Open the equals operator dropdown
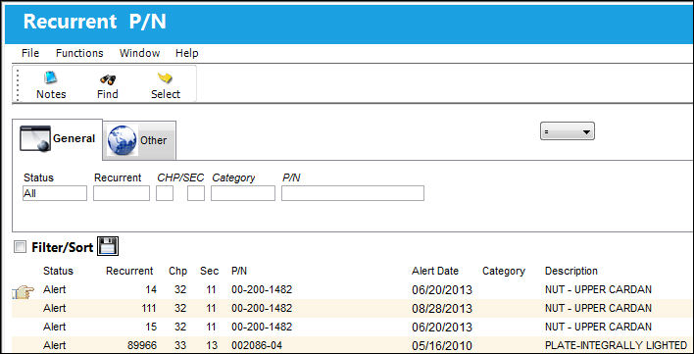Viewport: 694px width, 354px height. [567, 131]
